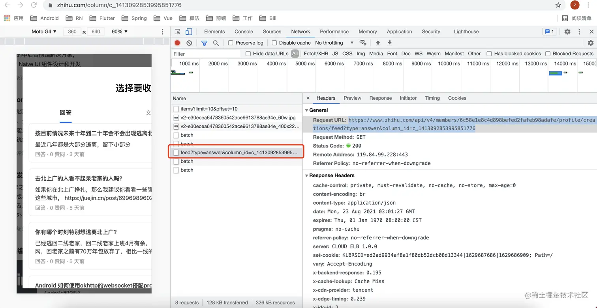597x308 pixels.
Task: Open the Preview tab of request
Action: coord(352,98)
